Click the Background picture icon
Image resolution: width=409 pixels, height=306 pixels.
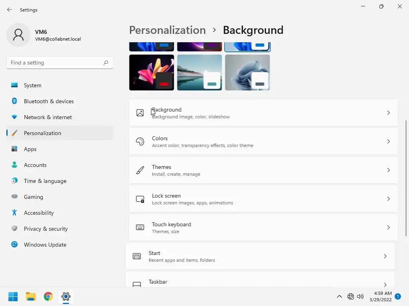[140, 113]
